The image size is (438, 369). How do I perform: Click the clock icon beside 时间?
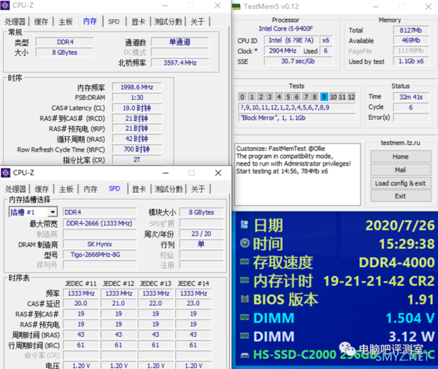click(x=244, y=243)
